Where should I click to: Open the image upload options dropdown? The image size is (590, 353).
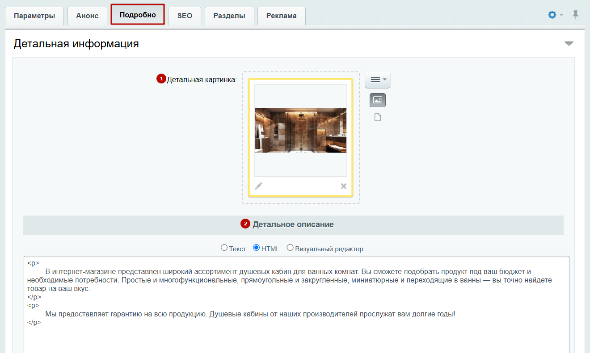pos(378,80)
